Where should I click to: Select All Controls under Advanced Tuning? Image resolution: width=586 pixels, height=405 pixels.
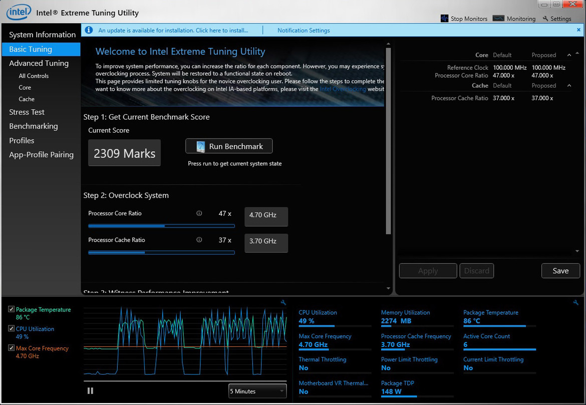(34, 76)
